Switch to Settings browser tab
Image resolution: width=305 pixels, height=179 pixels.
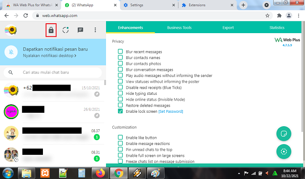[148, 5]
